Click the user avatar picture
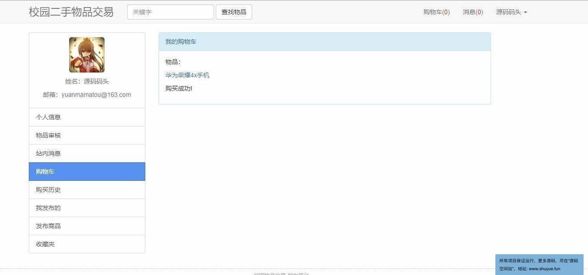This screenshot has height=275, width=588. [87, 55]
